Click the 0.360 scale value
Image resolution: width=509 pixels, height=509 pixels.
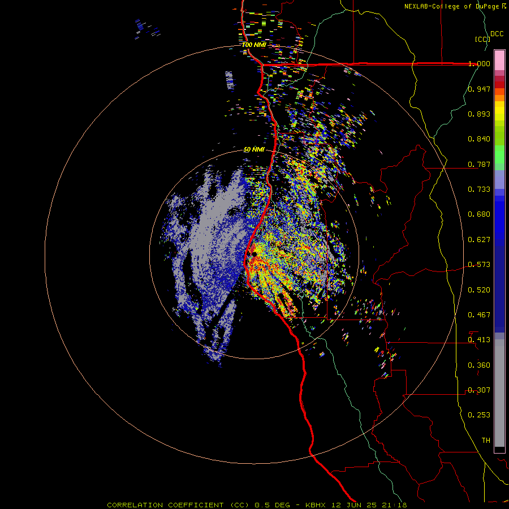pyautogui.click(x=479, y=365)
